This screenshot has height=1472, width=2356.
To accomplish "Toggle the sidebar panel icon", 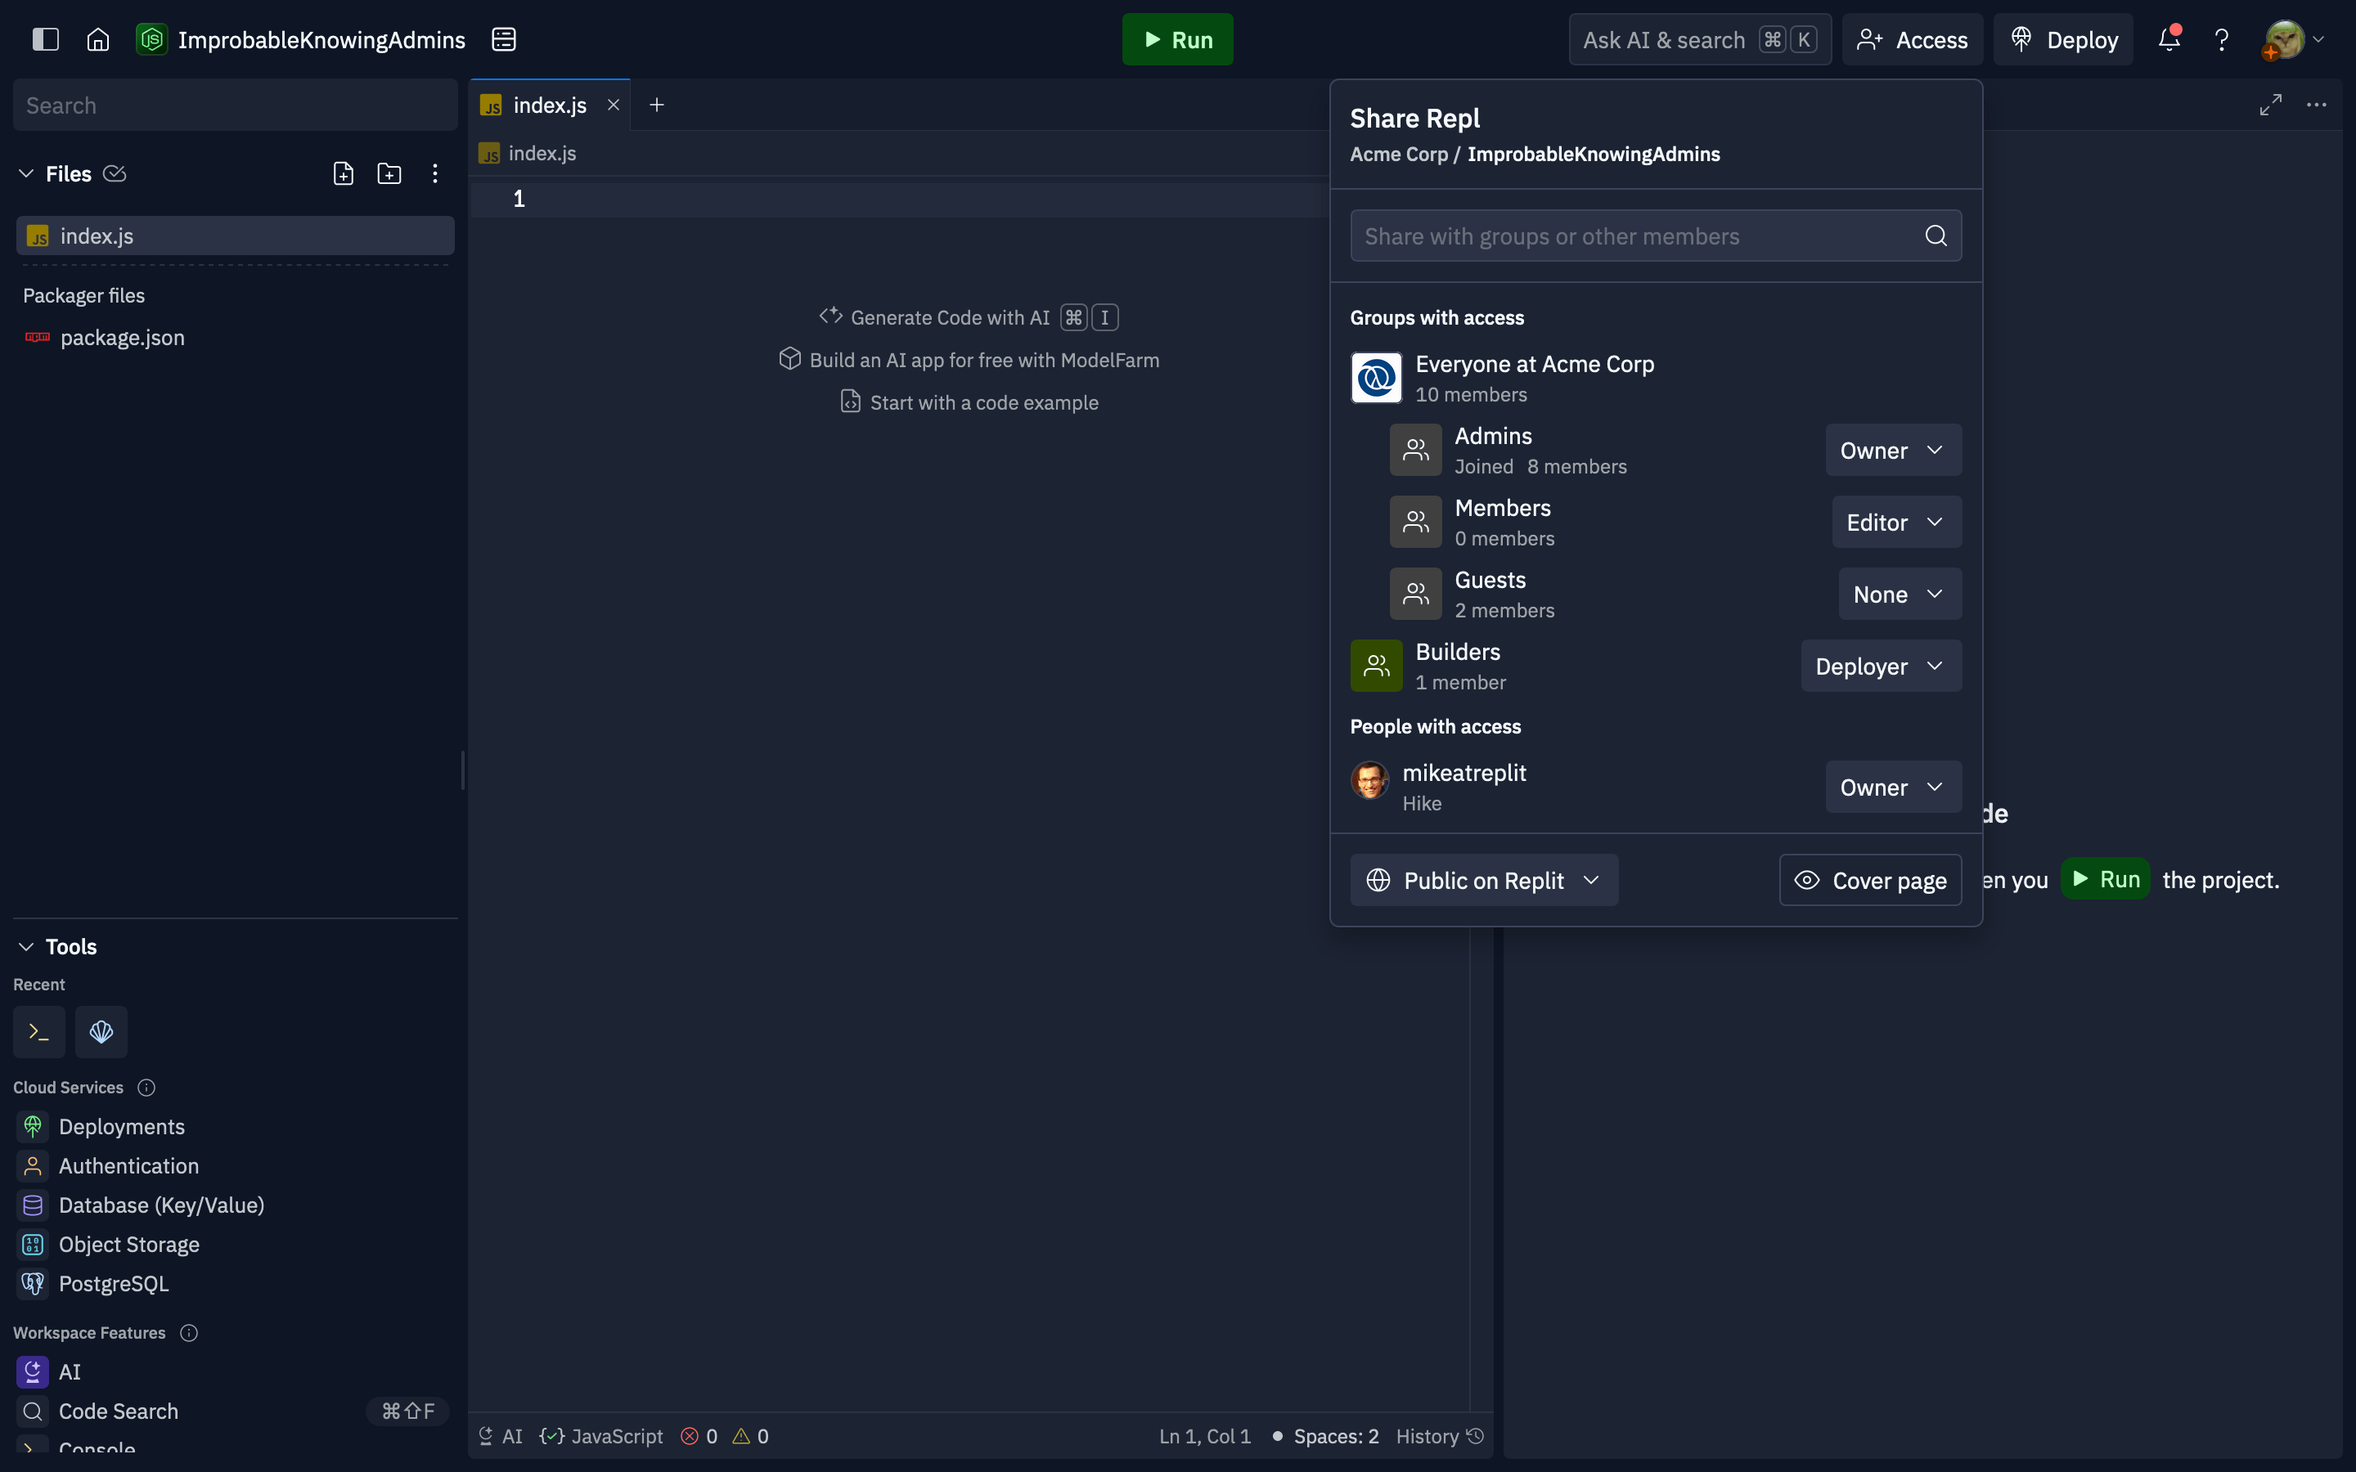I will [x=46, y=39].
